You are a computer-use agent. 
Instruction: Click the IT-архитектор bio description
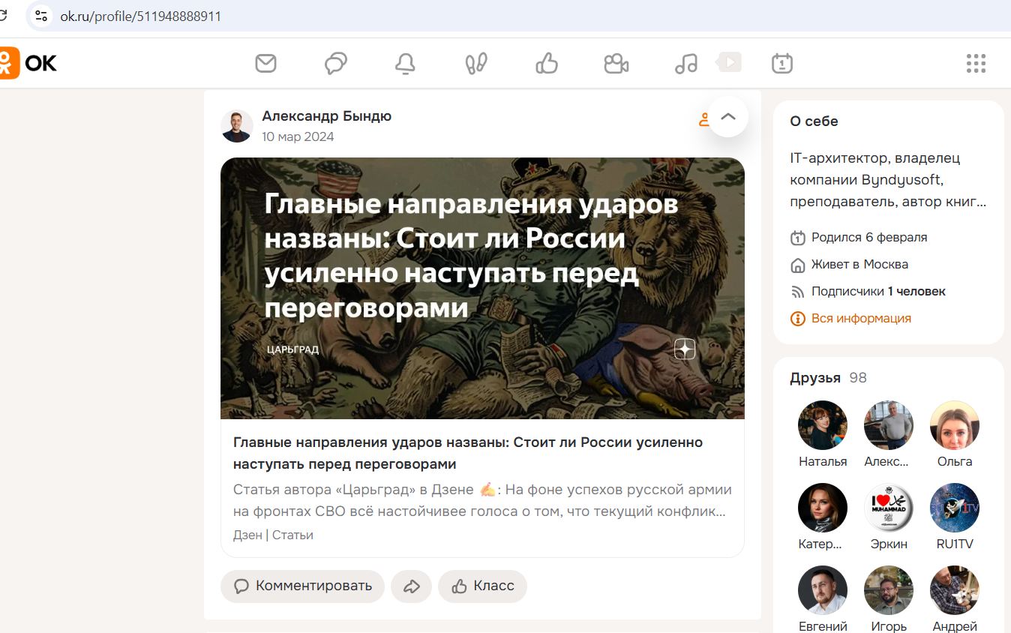(888, 180)
